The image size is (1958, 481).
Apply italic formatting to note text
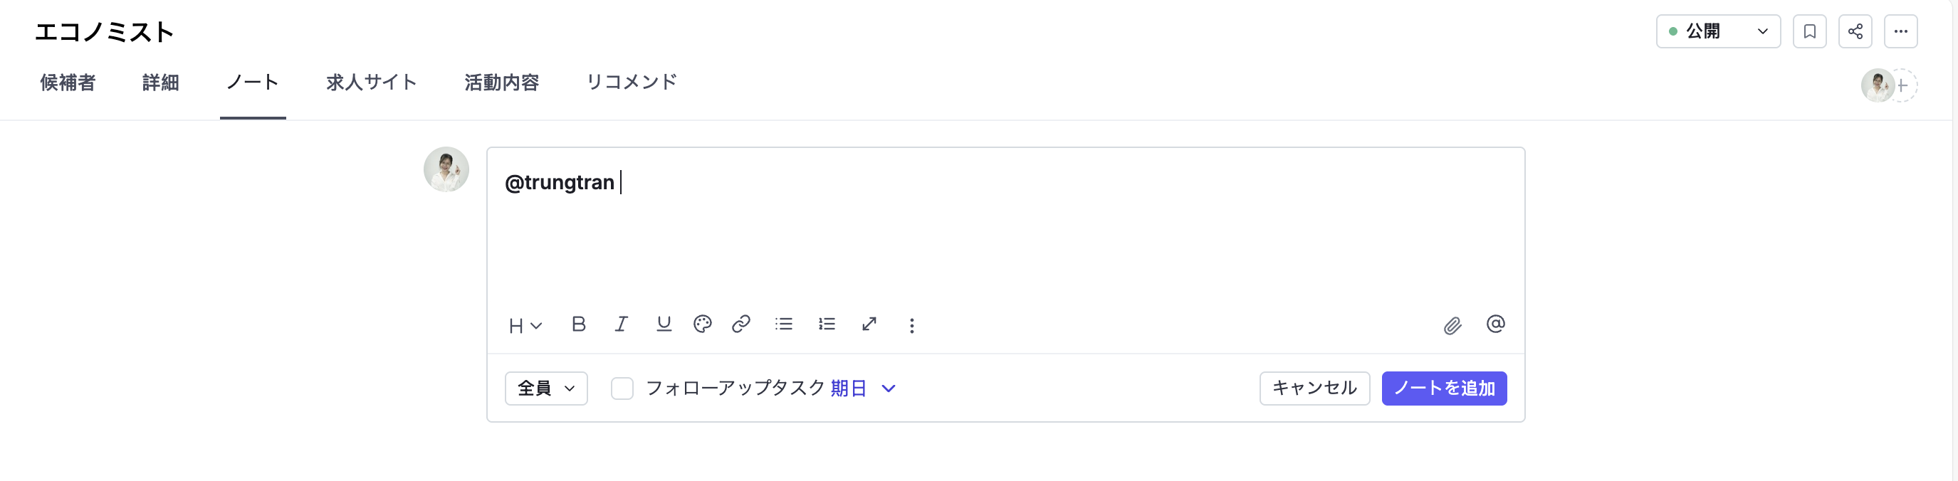[621, 324]
